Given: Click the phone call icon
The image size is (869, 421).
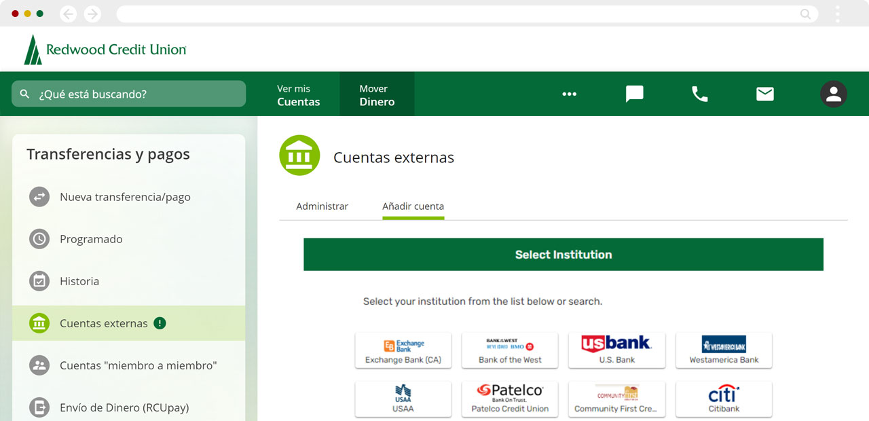Looking at the screenshot, I should [x=699, y=94].
